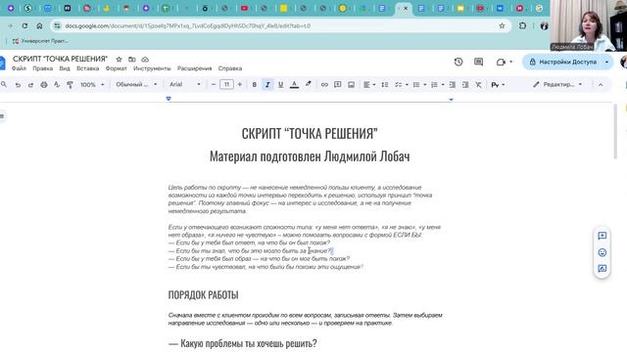The image size is (627, 352).
Task: Open the Файл menu
Action: 19,68
